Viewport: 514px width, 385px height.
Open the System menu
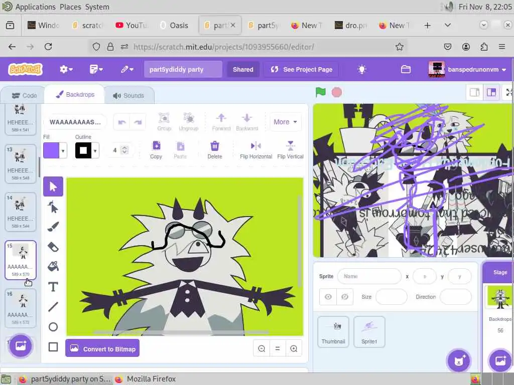97,7
